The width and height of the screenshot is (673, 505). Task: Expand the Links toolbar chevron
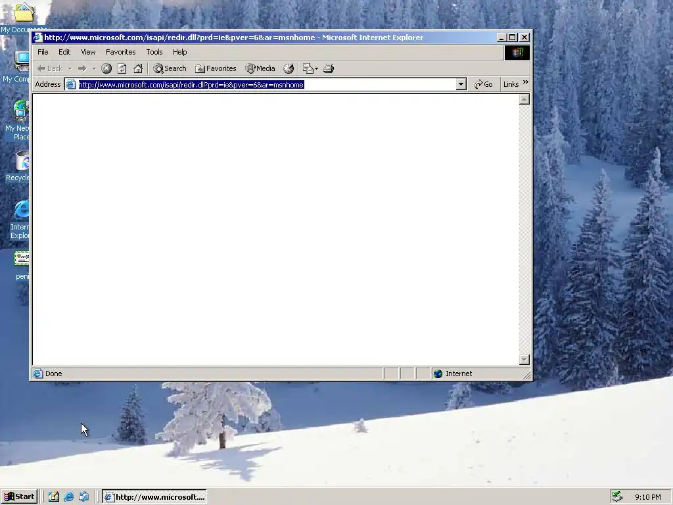point(525,82)
